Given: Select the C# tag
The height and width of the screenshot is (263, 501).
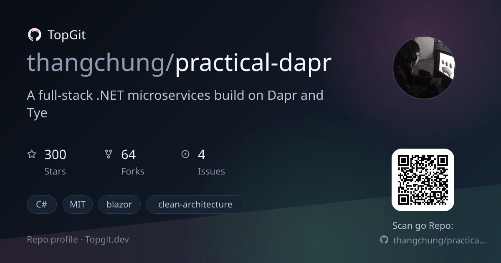Looking at the screenshot, I should 41,205.
